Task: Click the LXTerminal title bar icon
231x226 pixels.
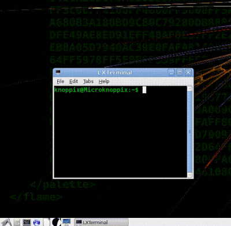Action: [x=58, y=72]
